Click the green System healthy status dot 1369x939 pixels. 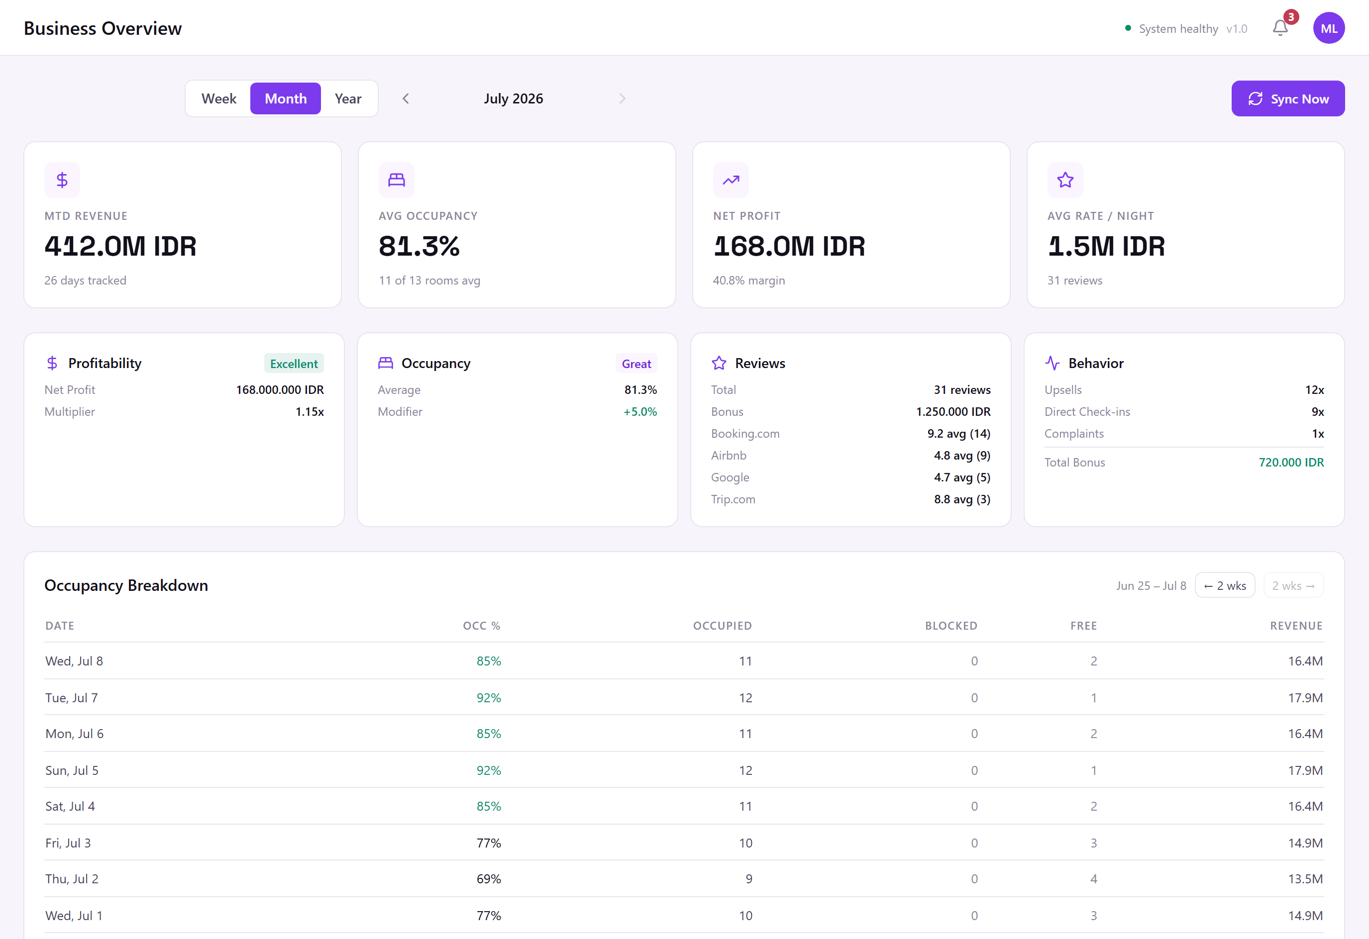(x=1128, y=28)
